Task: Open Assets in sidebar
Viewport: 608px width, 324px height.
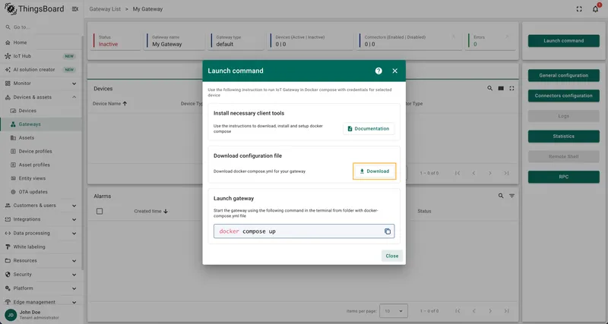Action: point(41,138)
